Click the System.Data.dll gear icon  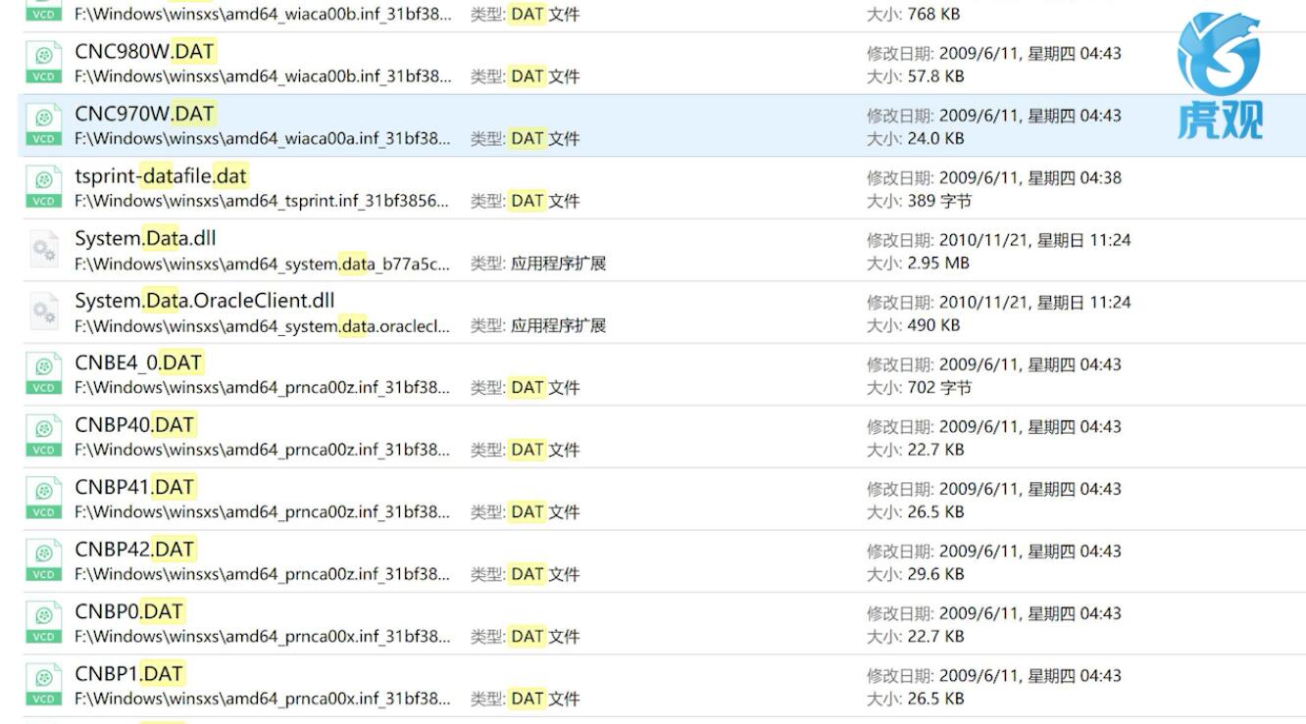(43, 250)
